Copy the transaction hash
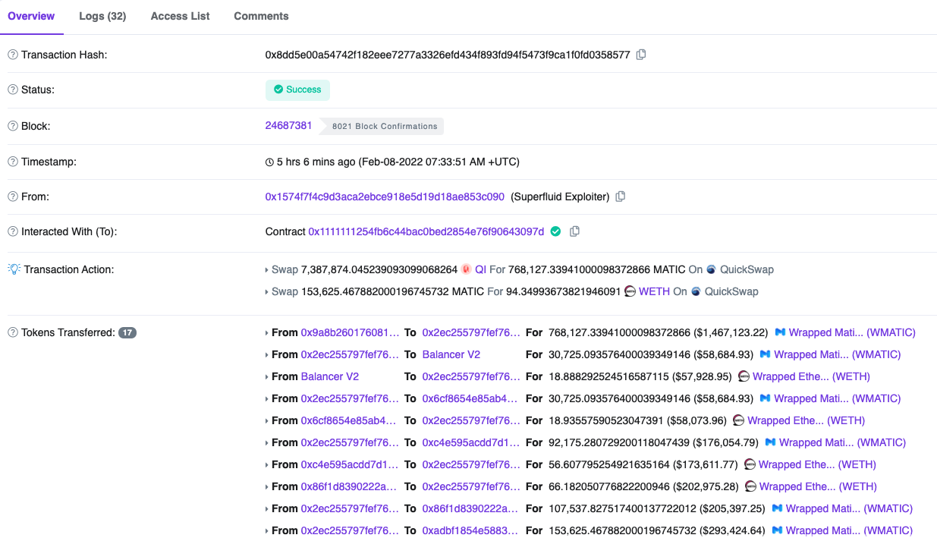The width and height of the screenshot is (937, 538). click(641, 54)
